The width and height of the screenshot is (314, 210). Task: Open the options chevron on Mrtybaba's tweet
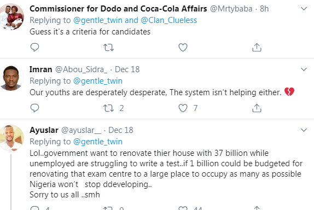click(x=304, y=9)
